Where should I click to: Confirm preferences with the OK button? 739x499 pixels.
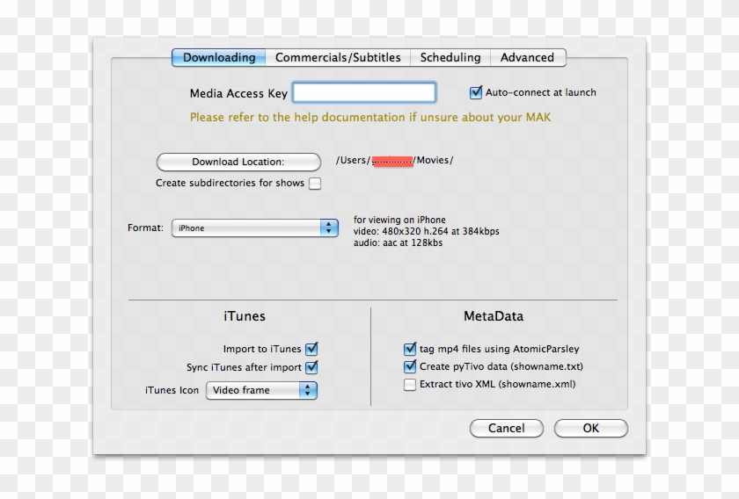590,428
